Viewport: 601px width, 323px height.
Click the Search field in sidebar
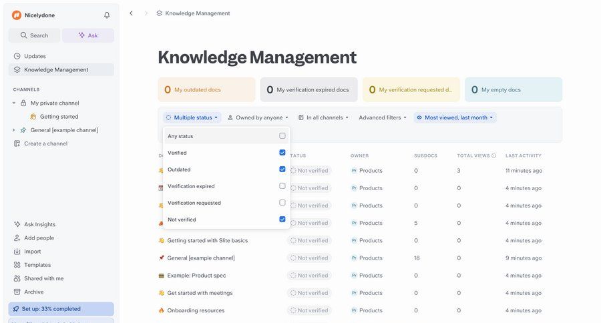pos(34,35)
